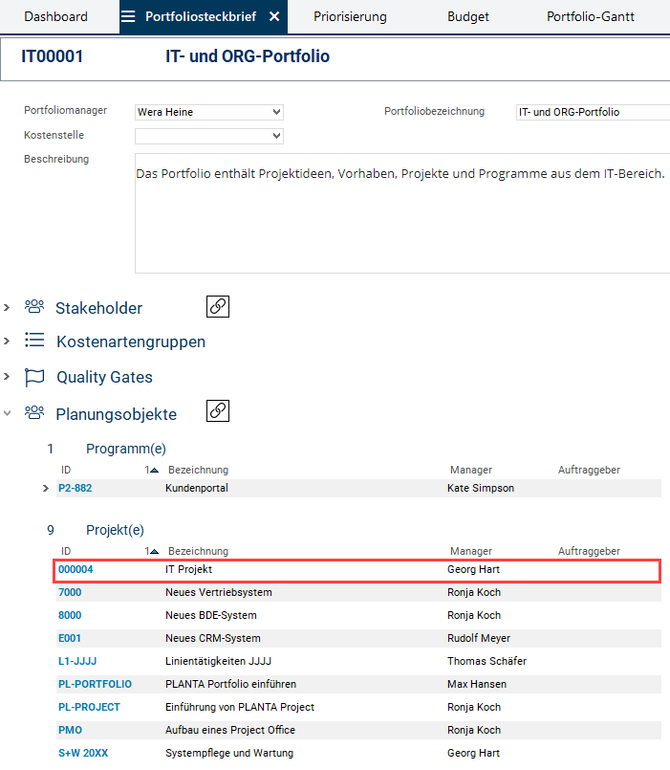Switch to the Portfolio-Gantt tab
Image resolution: width=670 pixels, height=770 pixels.
(x=590, y=16)
